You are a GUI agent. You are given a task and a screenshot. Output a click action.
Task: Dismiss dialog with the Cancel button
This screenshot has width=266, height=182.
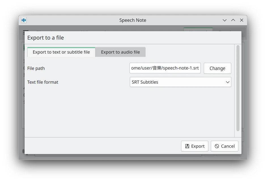point(224,146)
